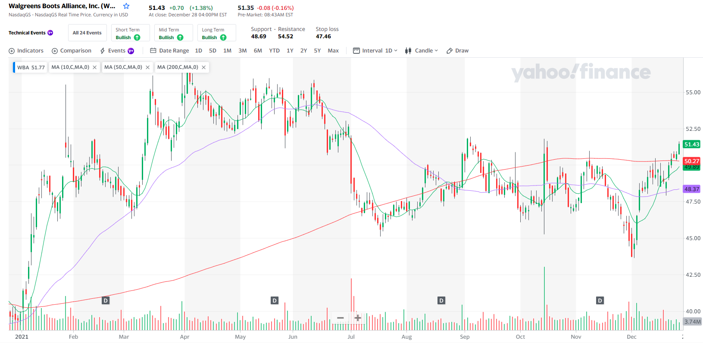Remove the MA (200,C,MA,0) indicator
The height and width of the screenshot is (343, 703).
coord(203,67)
